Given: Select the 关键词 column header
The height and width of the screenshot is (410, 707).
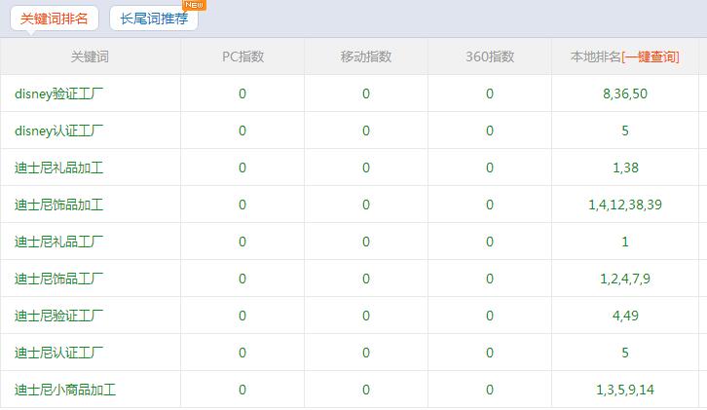Looking at the screenshot, I should [90, 56].
